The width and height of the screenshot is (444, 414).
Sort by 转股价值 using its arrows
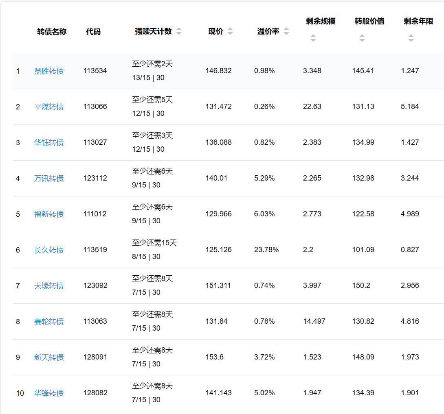pyautogui.click(x=362, y=38)
